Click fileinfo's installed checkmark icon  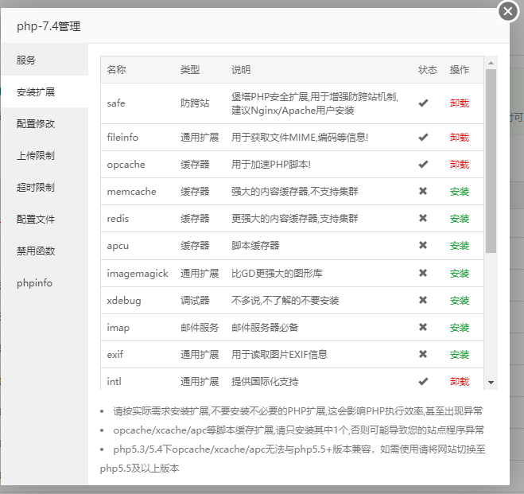[x=423, y=137]
